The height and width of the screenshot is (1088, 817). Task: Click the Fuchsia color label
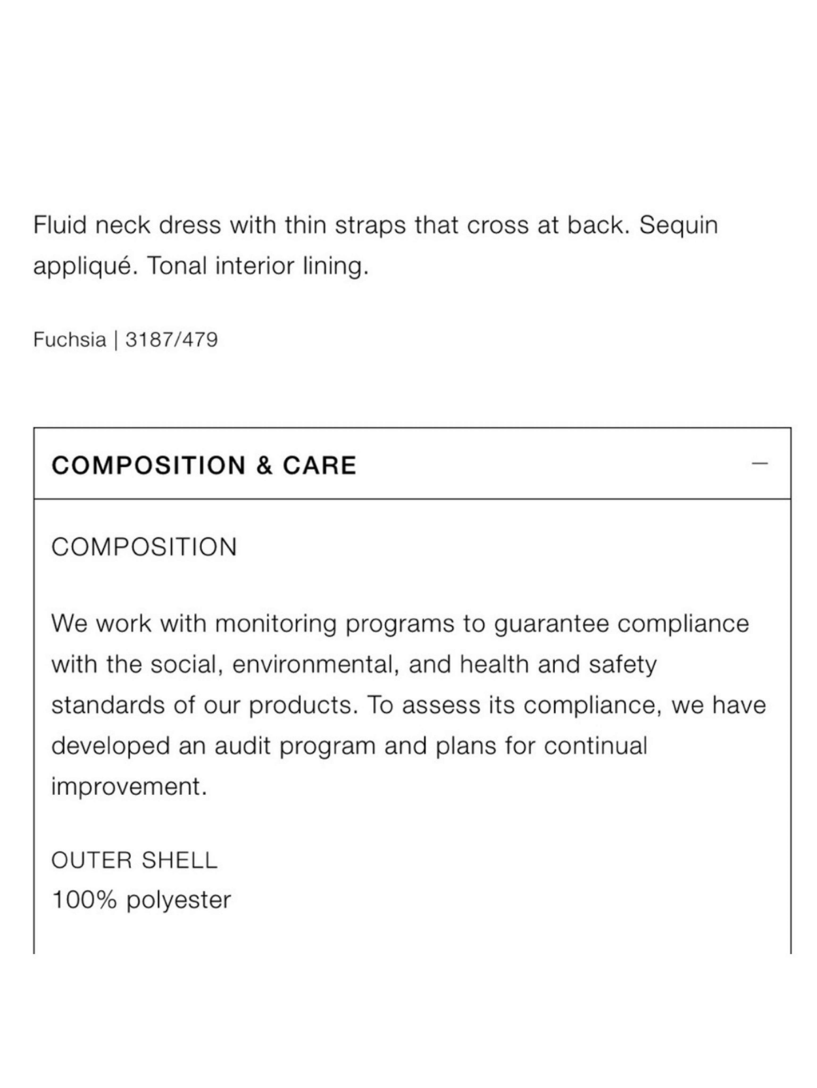pyautogui.click(x=69, y=339)
